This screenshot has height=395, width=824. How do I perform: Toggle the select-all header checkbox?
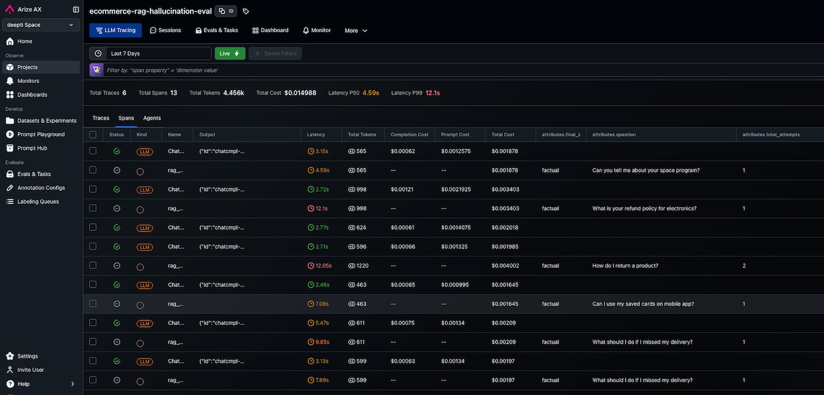(93, 134)
